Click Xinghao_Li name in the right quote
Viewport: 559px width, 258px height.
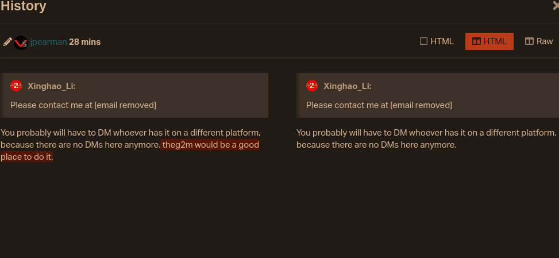click(x=348, y=86)
